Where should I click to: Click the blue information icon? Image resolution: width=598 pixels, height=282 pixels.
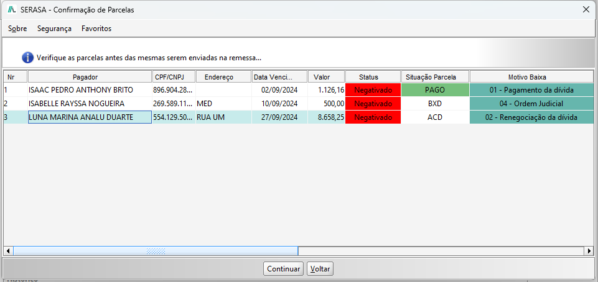28,58
